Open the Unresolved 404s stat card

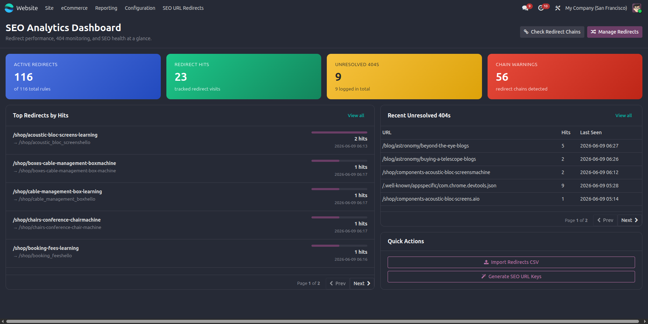coord(404,77)
